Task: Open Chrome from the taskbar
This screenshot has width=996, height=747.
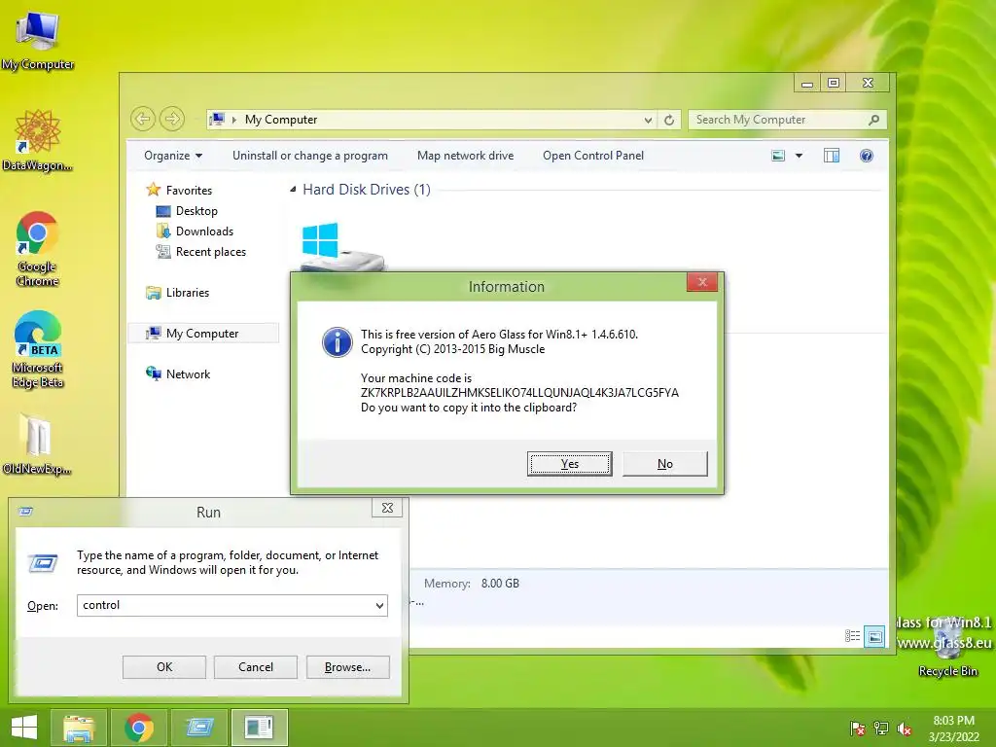Action: click(x=139, y=728)
